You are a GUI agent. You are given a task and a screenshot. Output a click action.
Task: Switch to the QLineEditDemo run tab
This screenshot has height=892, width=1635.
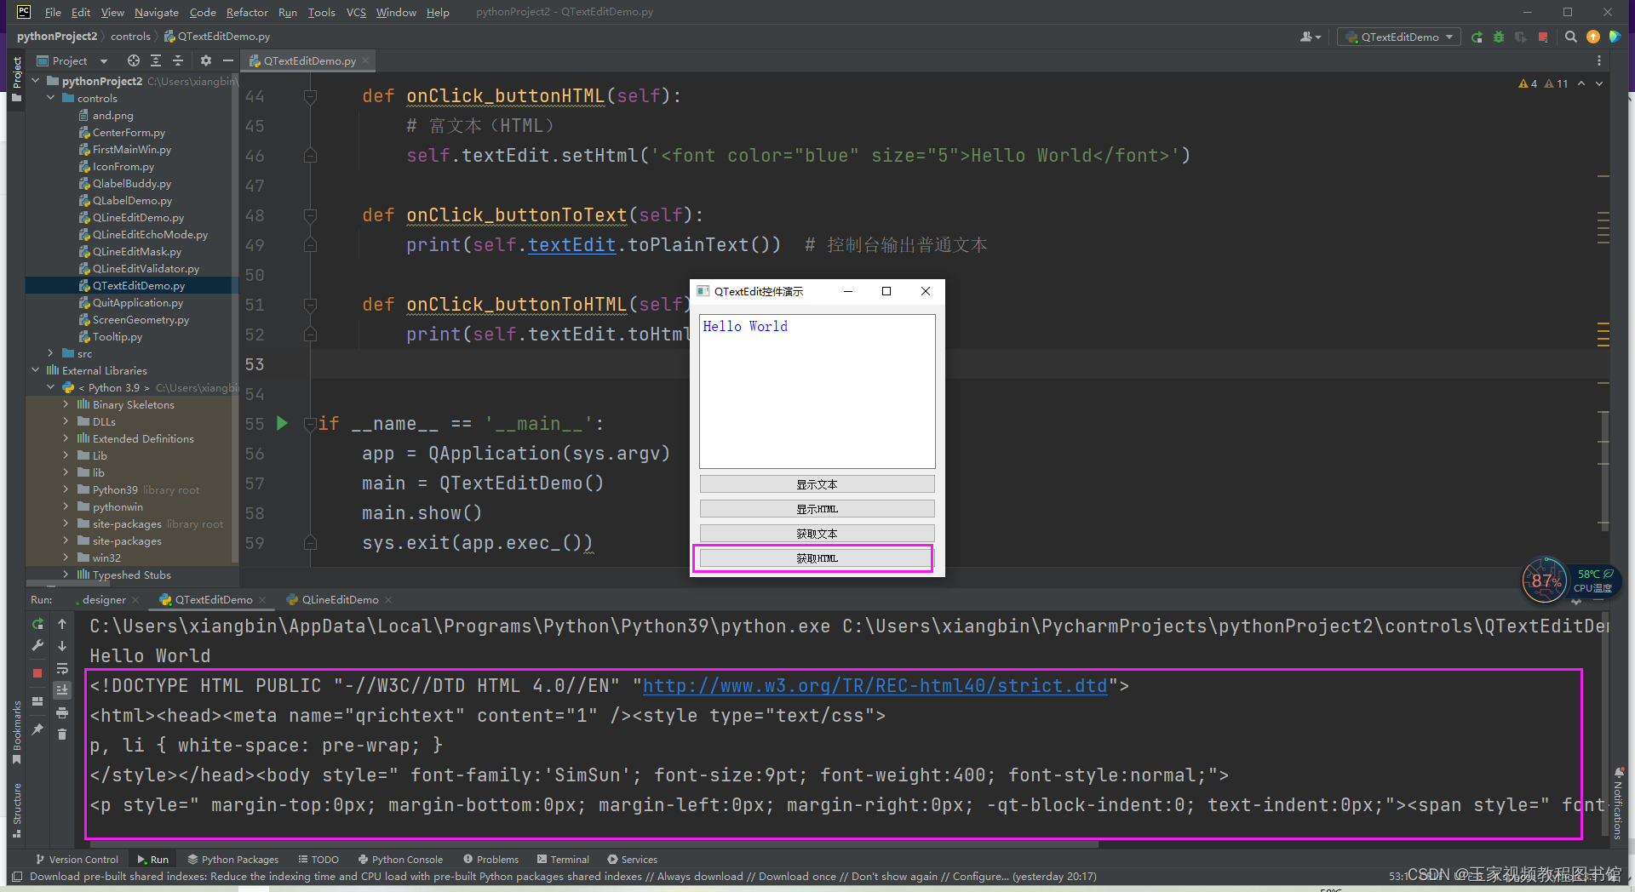pyautogui.click(x=339, y=599)
